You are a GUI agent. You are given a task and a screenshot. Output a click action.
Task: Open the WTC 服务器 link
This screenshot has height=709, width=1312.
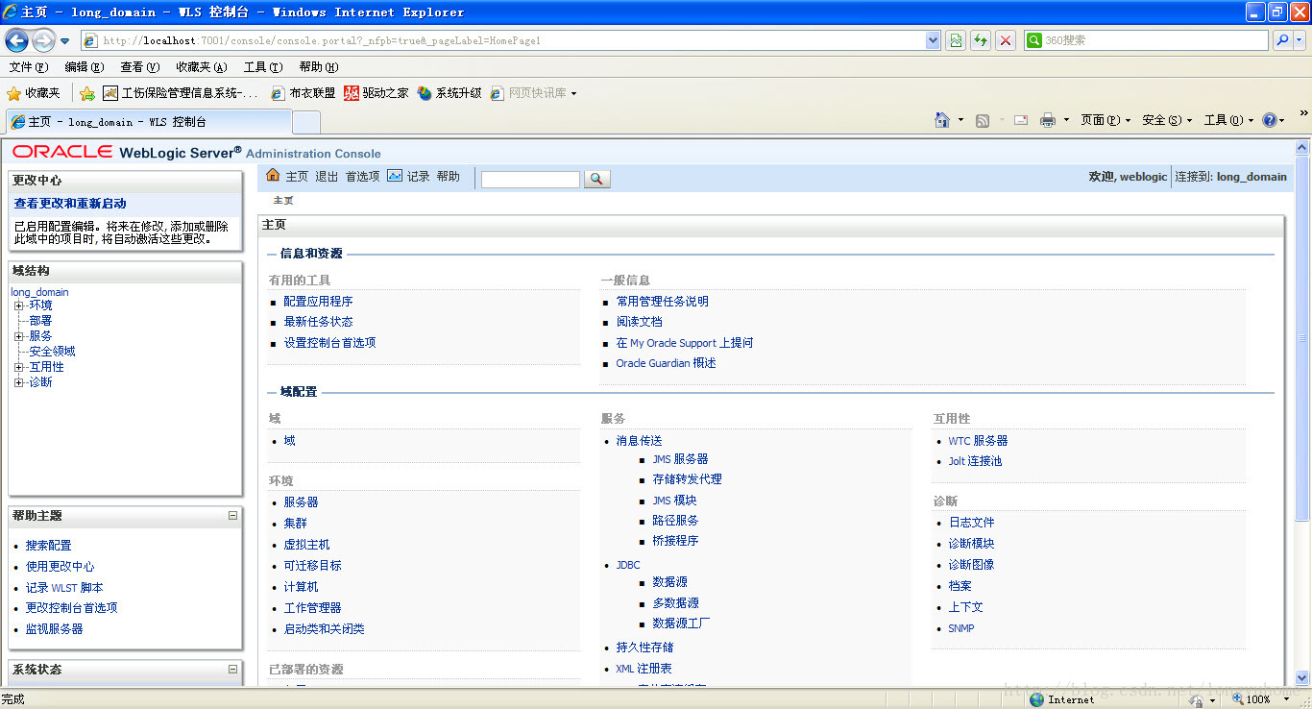click(x=978, y=441)
